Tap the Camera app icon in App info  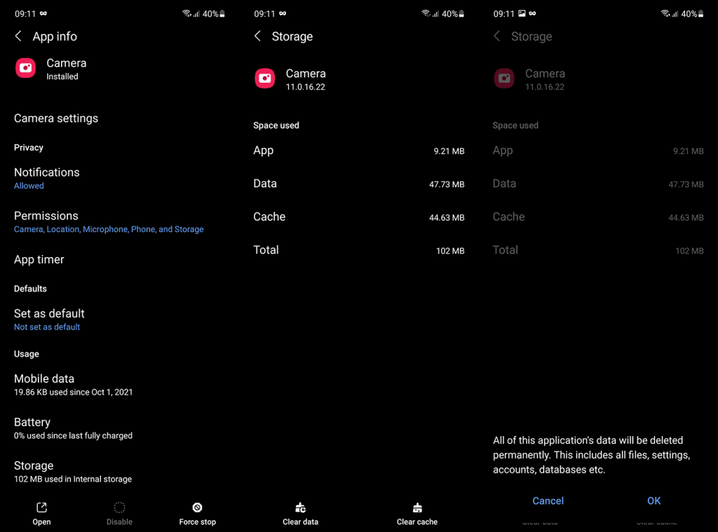(x=26, y=68)
